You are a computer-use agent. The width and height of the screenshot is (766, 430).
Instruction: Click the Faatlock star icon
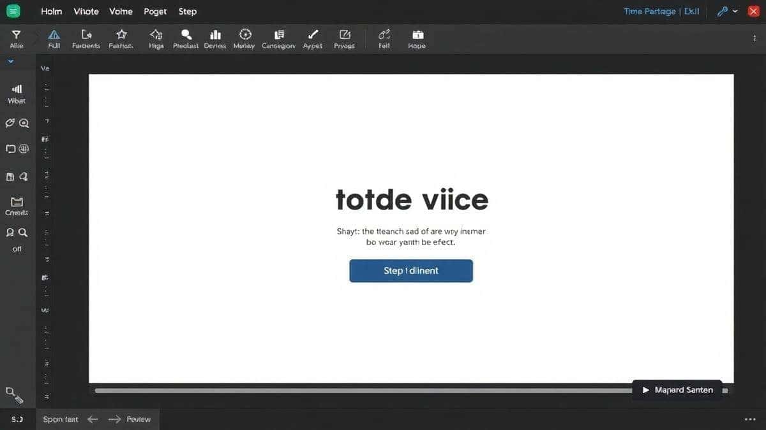coord(121,37)
